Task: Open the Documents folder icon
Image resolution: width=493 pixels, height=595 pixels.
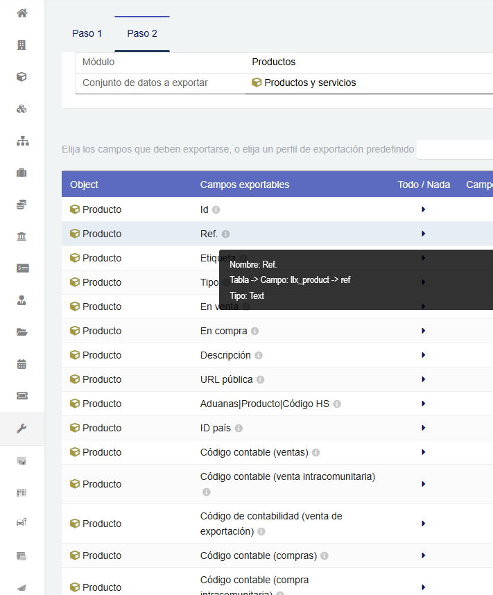Action: tap(21, 332)
